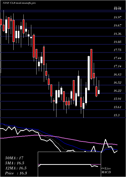Select the 15.91 price axis label
Image resolution: width=126 pixels, height=177 pixels.
coord(118,99)
